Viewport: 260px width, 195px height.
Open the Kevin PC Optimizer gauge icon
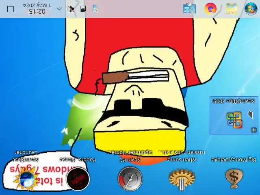pos(130,179)
